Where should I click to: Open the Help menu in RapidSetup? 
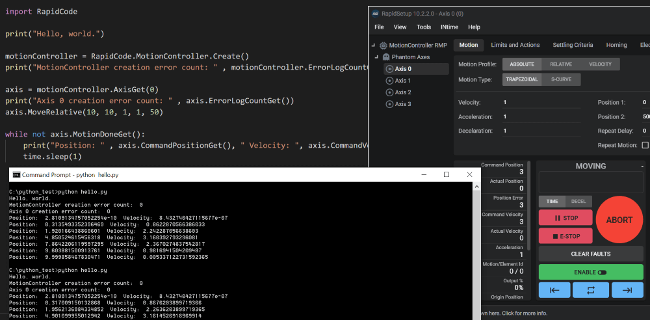(474, 27)
